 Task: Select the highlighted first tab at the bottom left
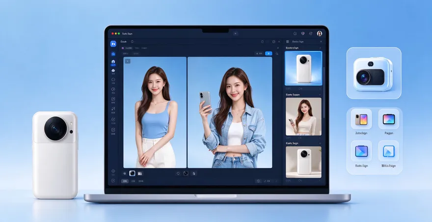[125, 181]
